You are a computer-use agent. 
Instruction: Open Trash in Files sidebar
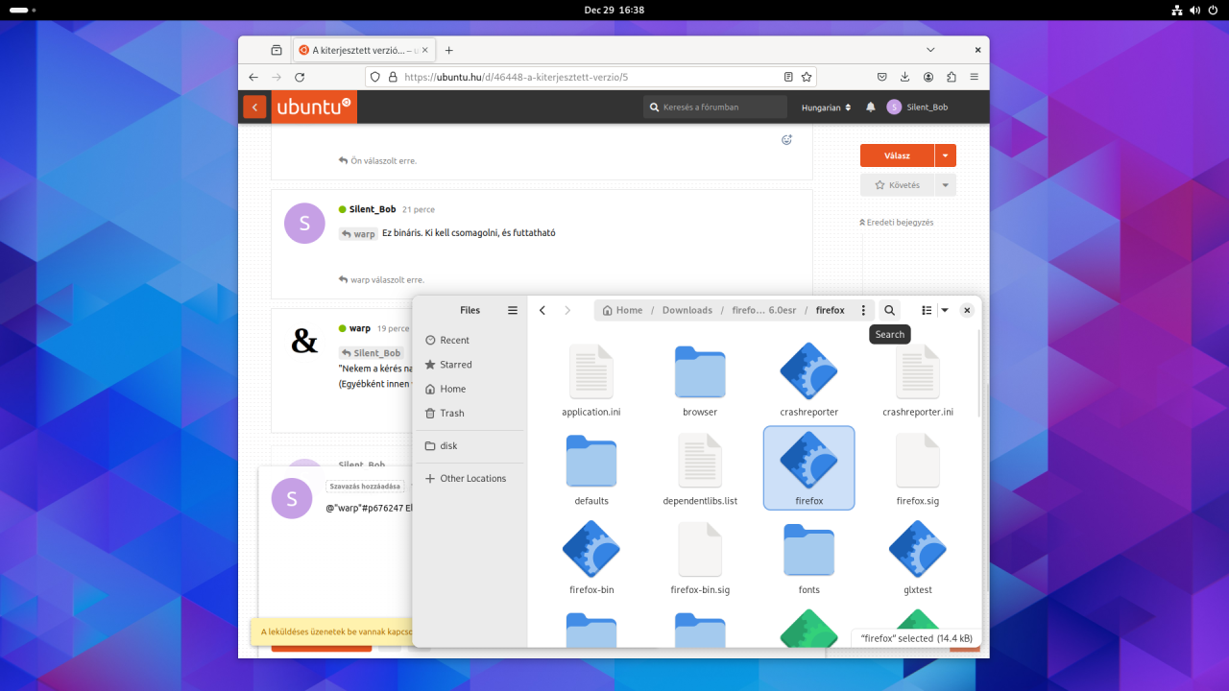(x=469, y=413)
